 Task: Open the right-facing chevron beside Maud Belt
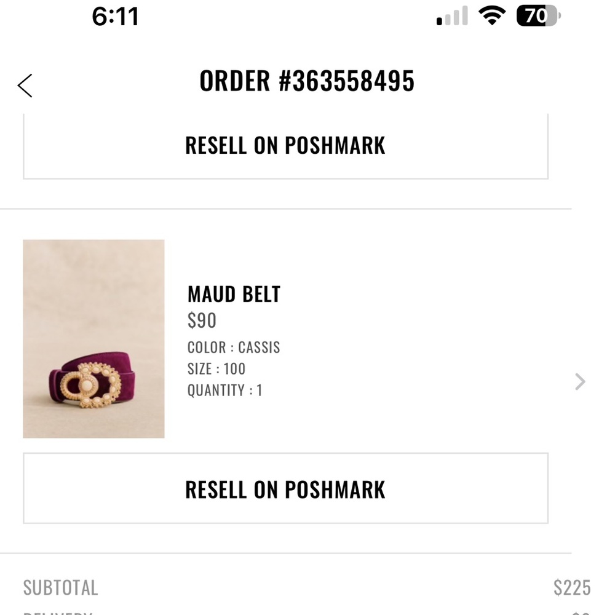point(579,381)
